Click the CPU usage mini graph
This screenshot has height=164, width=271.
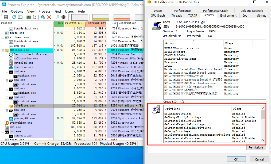pos(80,17)
